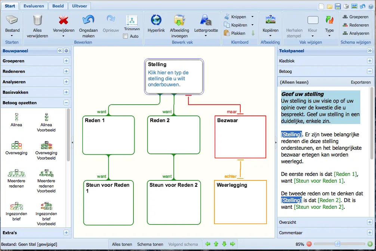Click the zoom slider handle
The width and height of the screenshot is (376, 251).
(x=338, y=244)
